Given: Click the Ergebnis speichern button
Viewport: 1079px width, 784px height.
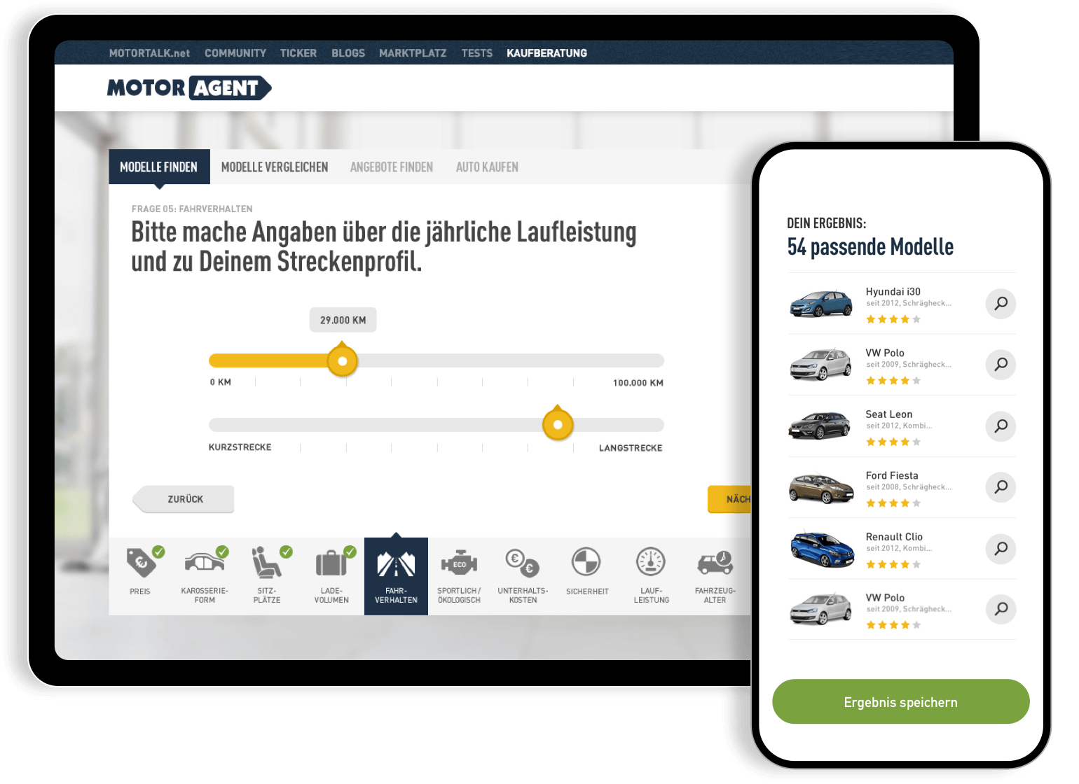Looking at the screenshot, I should tap(901, 701).
